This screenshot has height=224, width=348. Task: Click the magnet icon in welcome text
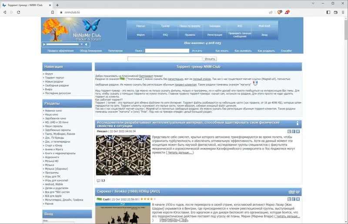click(x=255, y=83)
